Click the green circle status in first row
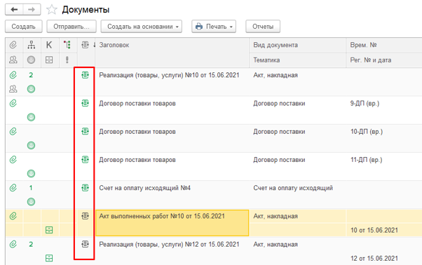This screenshot has height=265, width=422. coord(31,89)
